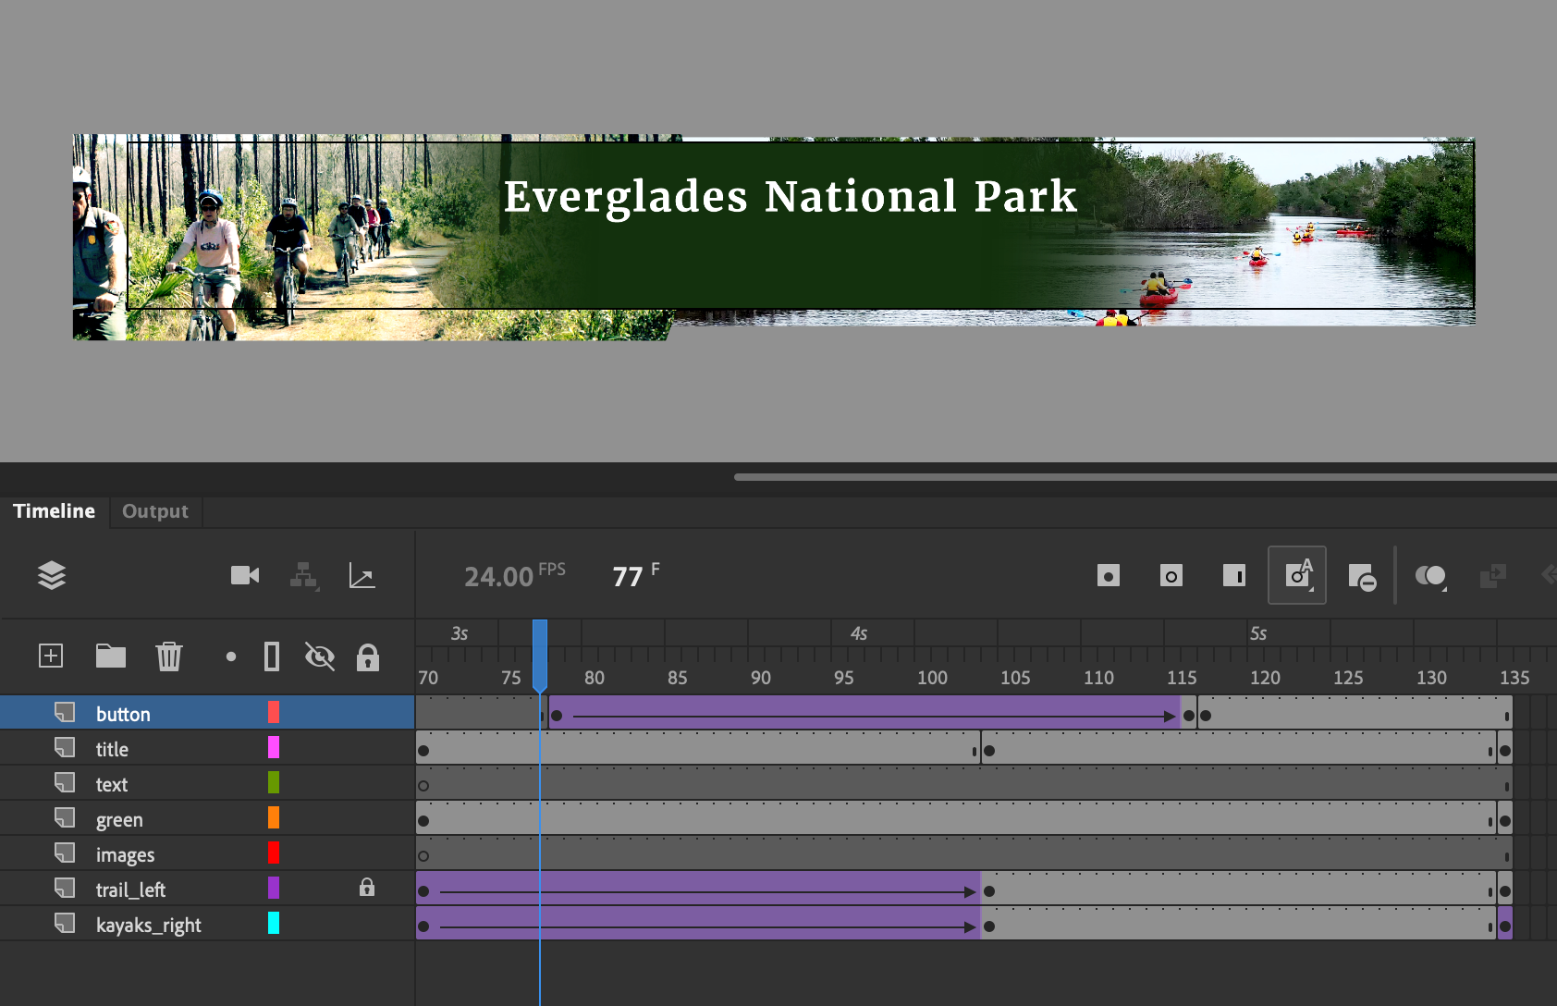Select the button layer
This screenshot has width=1557, height=1006.
207,713
